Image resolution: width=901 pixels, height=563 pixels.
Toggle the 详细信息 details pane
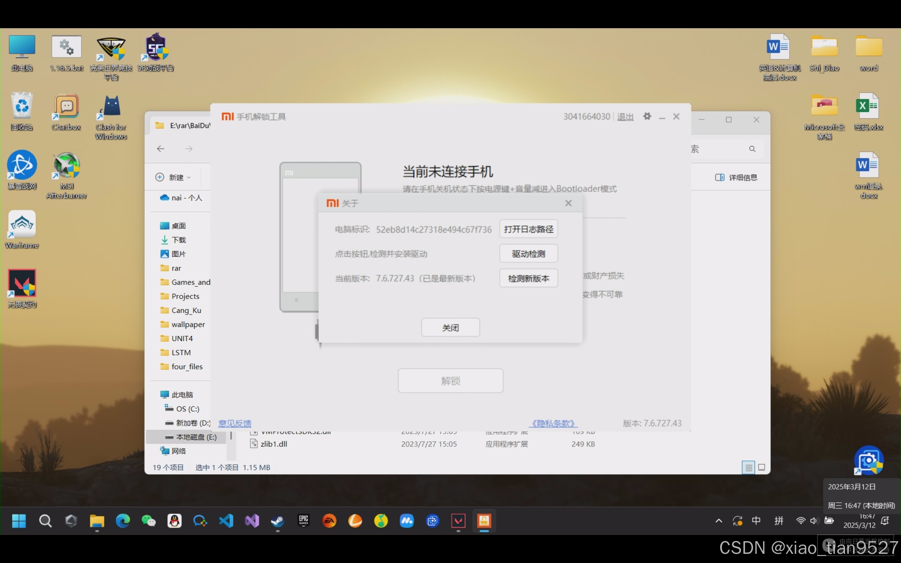click(736, 177)
